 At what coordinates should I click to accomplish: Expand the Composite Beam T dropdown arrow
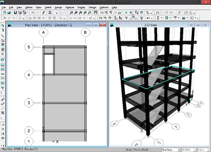(x=179, y=18)
